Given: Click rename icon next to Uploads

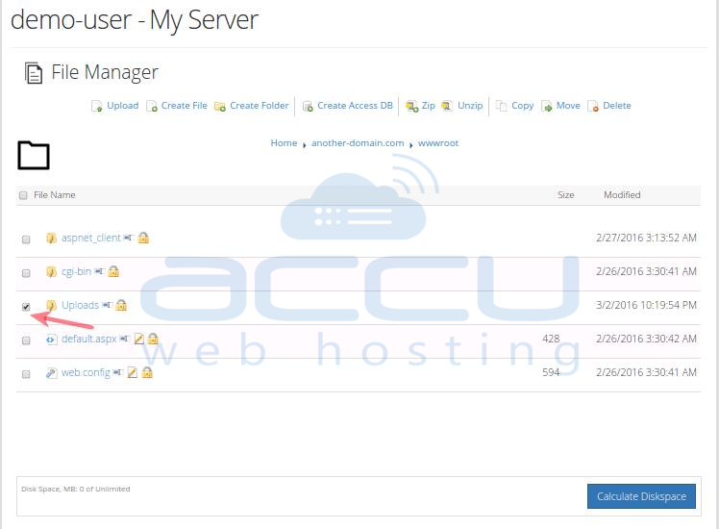Looking at the screenshot, I should coord(108,305).
